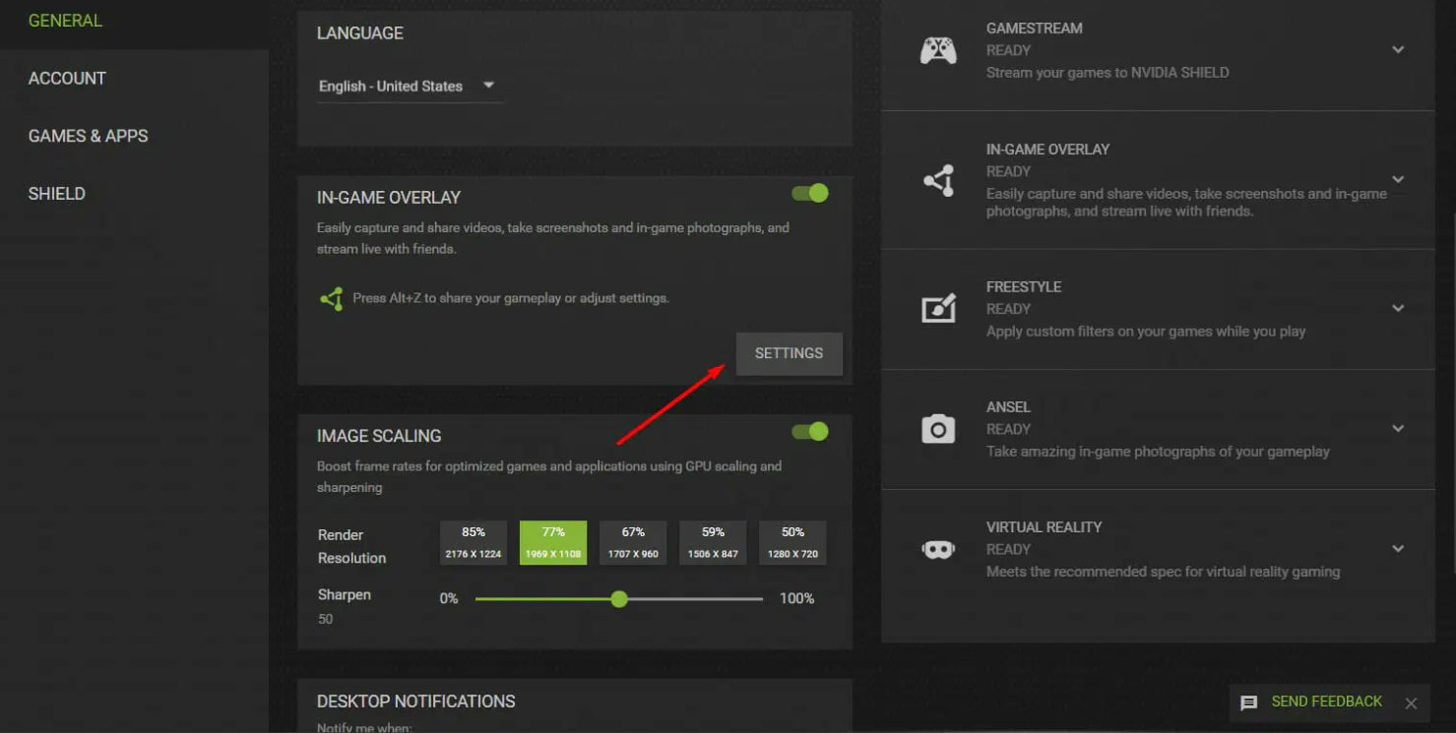Expand the Virtual Reality feature details

click(1398, 549)
